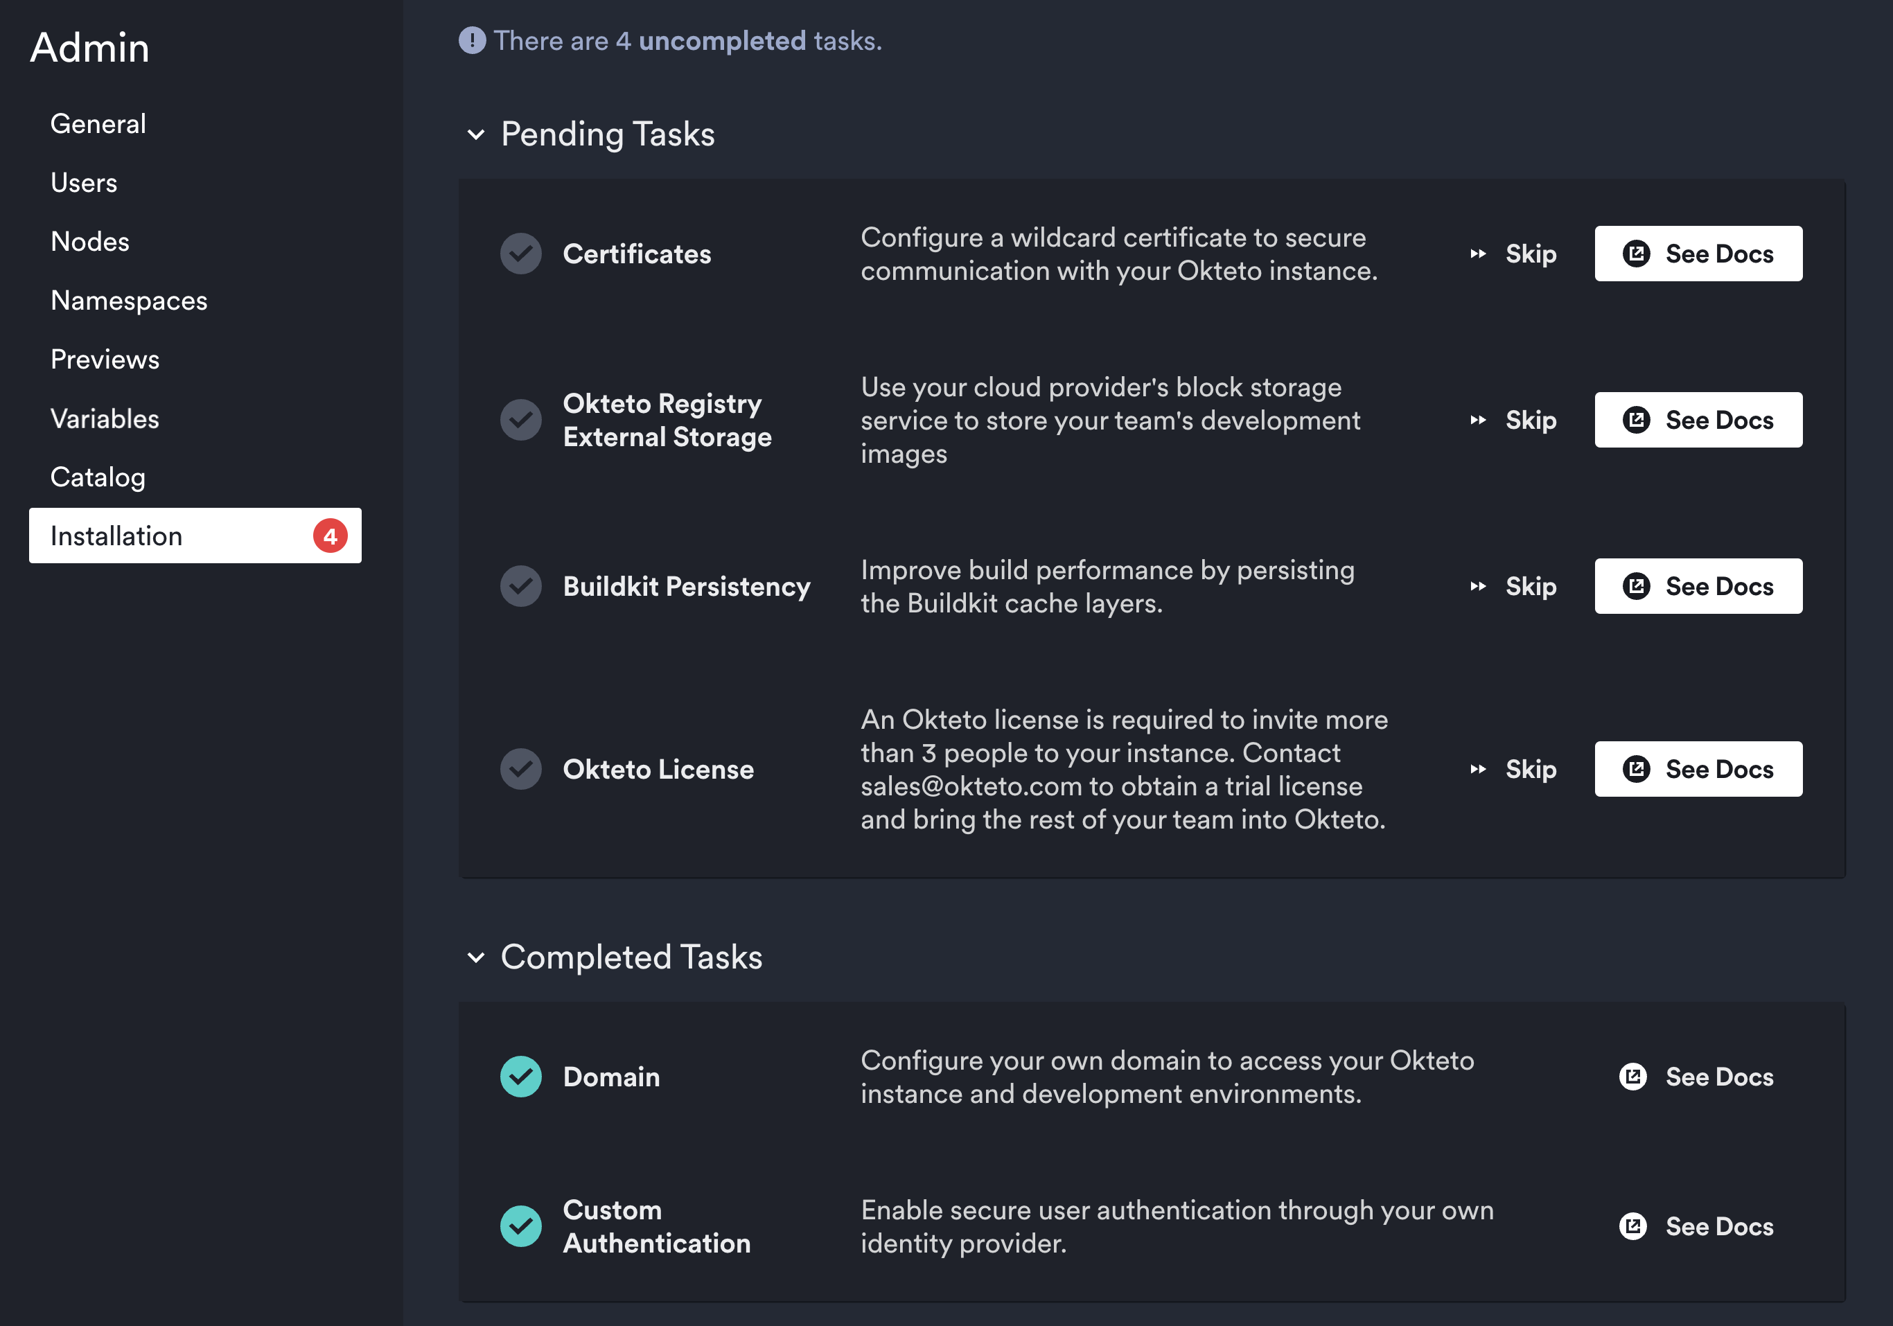
Task: Click the info icon beside uncompleted tasks notice
Action: 473,40
